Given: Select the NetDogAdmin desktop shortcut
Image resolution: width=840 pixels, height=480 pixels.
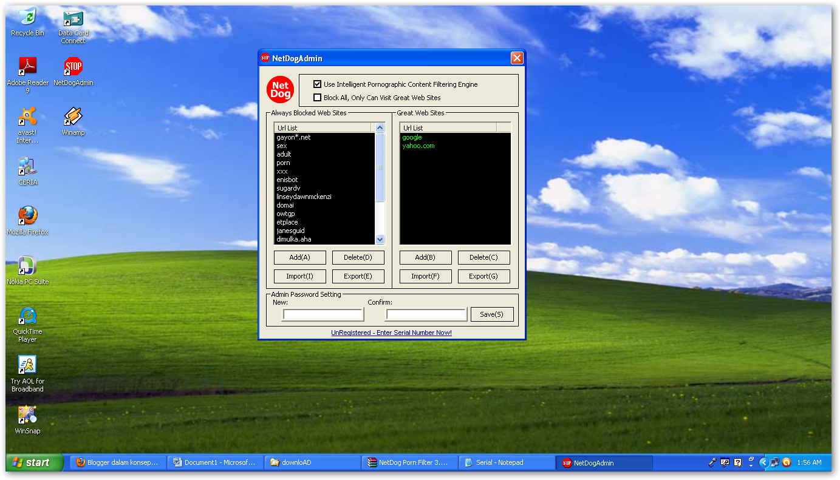Looking at the screenshot, I should [73, 72].
